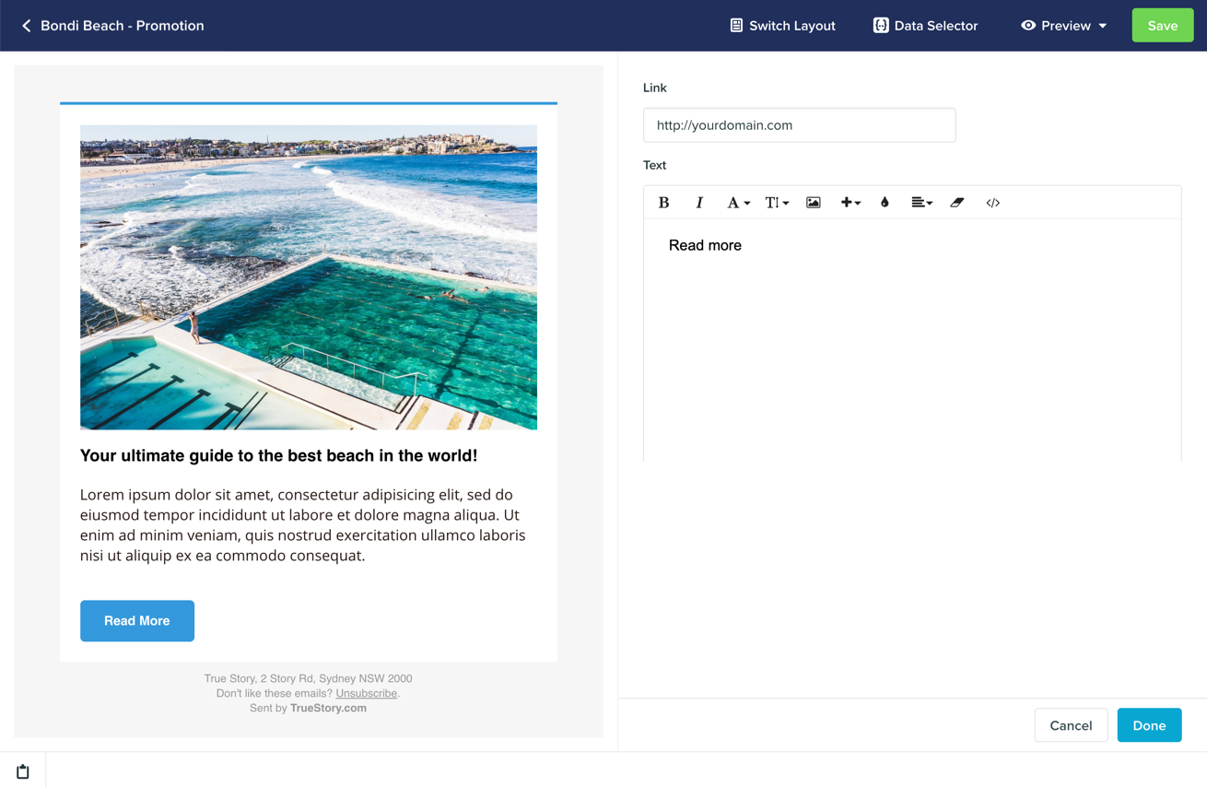Click the 'Bondi Beach - Promotion' title
This screenshot has width=1207, height=787.
coord(123,26)
